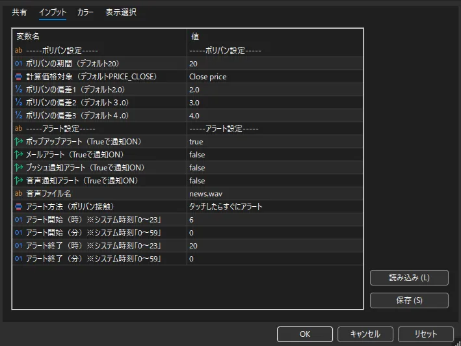Open the カラー tab
Screen dimensions: 461x346
(x=85, y=12)
